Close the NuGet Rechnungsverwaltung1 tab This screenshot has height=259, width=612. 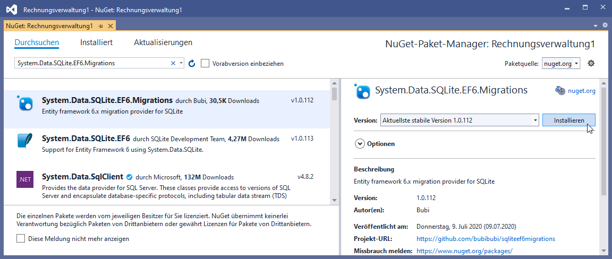(x=110, y=26)
